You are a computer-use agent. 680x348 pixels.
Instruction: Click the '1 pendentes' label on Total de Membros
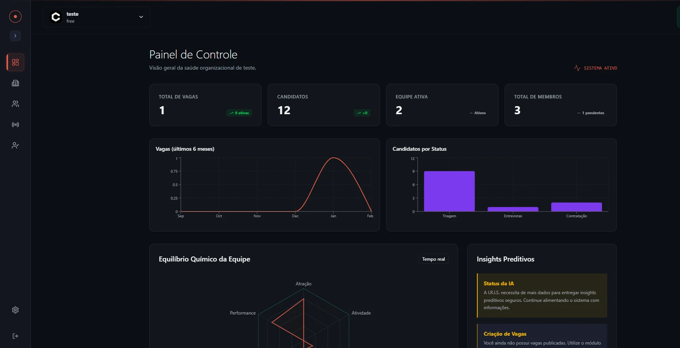coord(591,113)
